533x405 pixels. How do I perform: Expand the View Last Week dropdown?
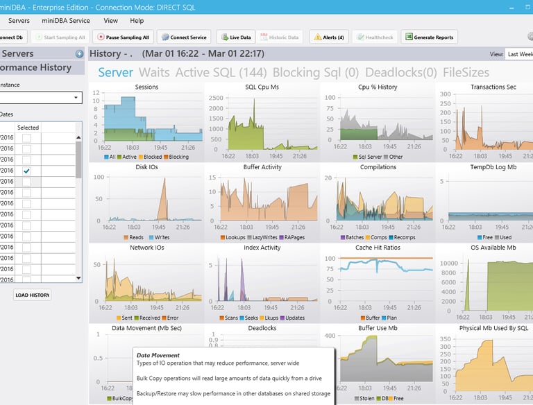[x=518, y=54]
